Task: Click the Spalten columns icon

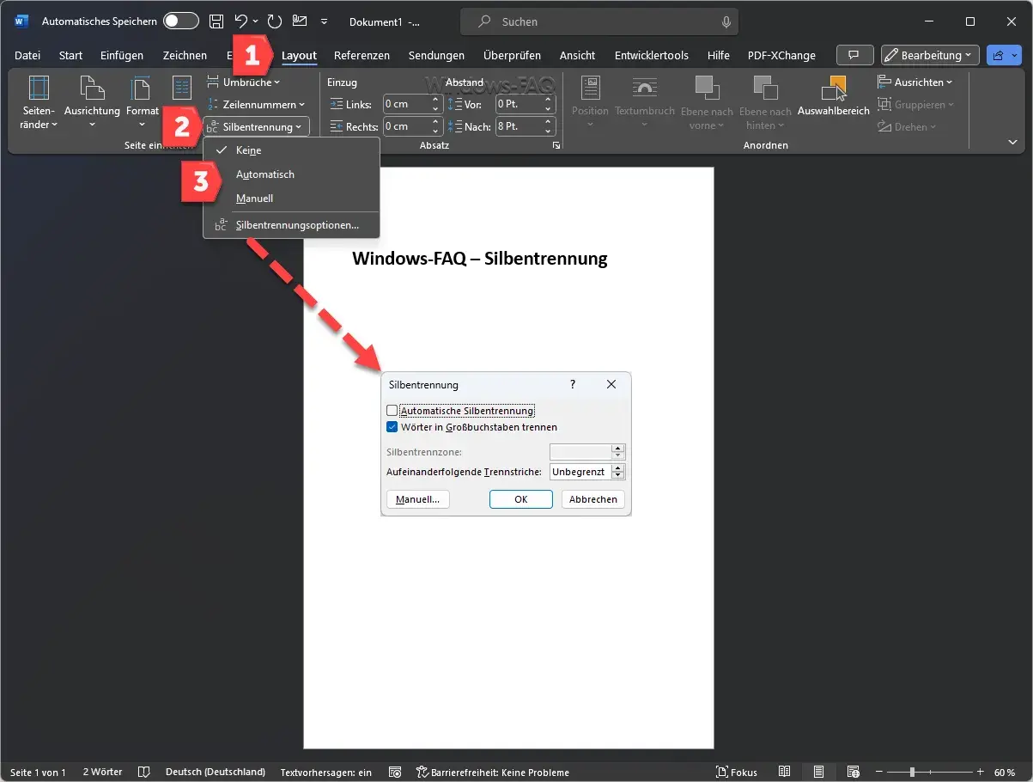Action: 181,88
